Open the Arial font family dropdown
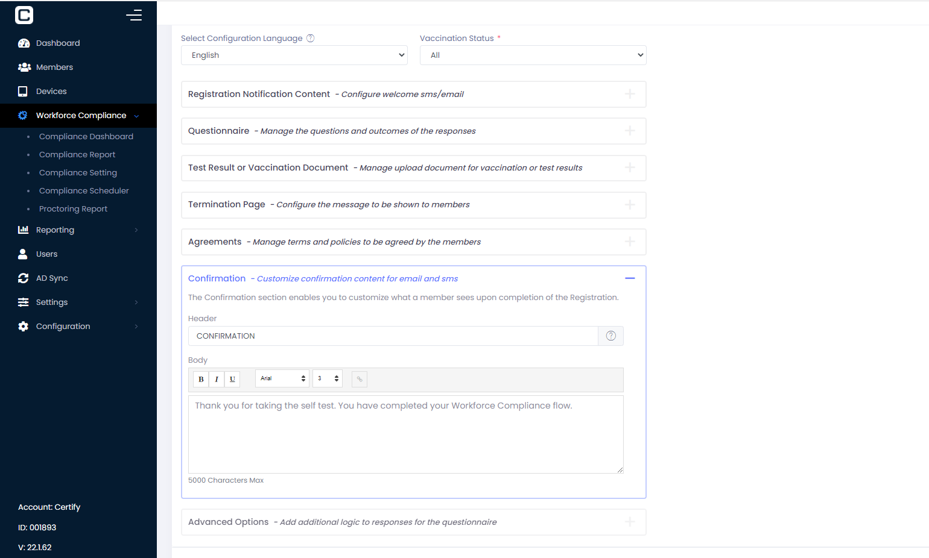 pos(282,378)
